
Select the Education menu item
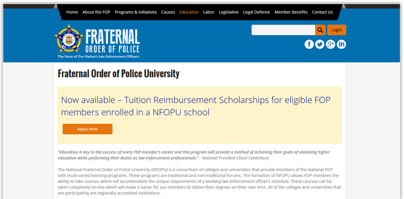[x=189, y=12]
